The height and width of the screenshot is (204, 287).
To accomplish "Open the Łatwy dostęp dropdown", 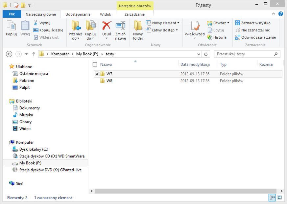I will pos(177,30).
